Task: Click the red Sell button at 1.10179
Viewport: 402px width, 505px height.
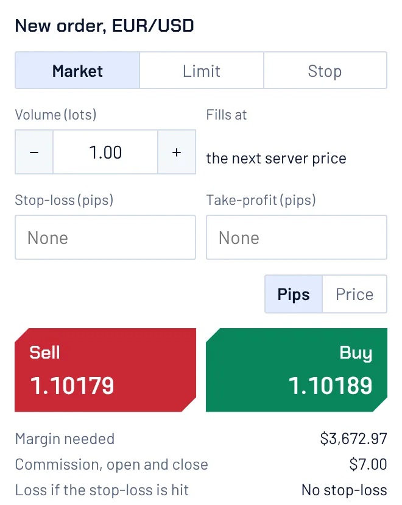Action: [105, 370]
